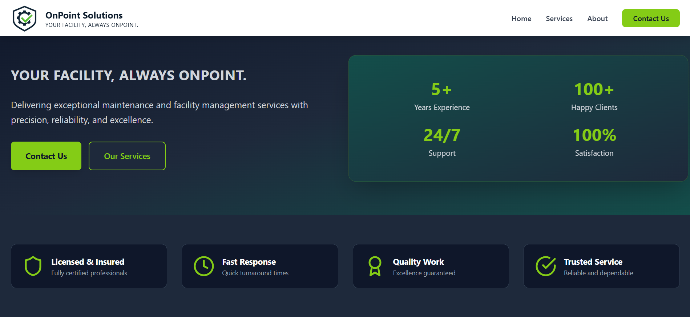The height and width of the screenshot is (317, 690).
Task: Click the header Contact Us button
Action: (651, 18)
